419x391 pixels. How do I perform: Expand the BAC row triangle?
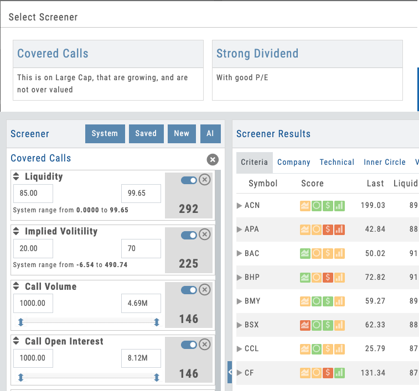(x=239, y=253)
